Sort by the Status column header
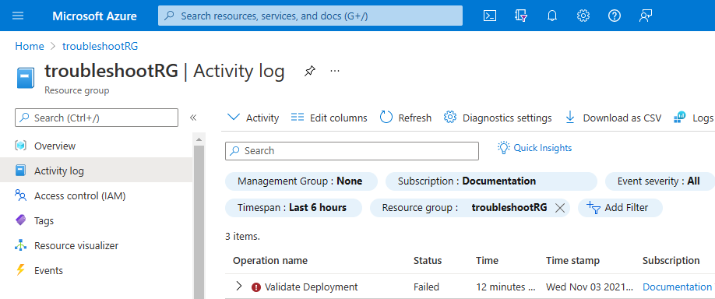 click(x=428, y=261)
